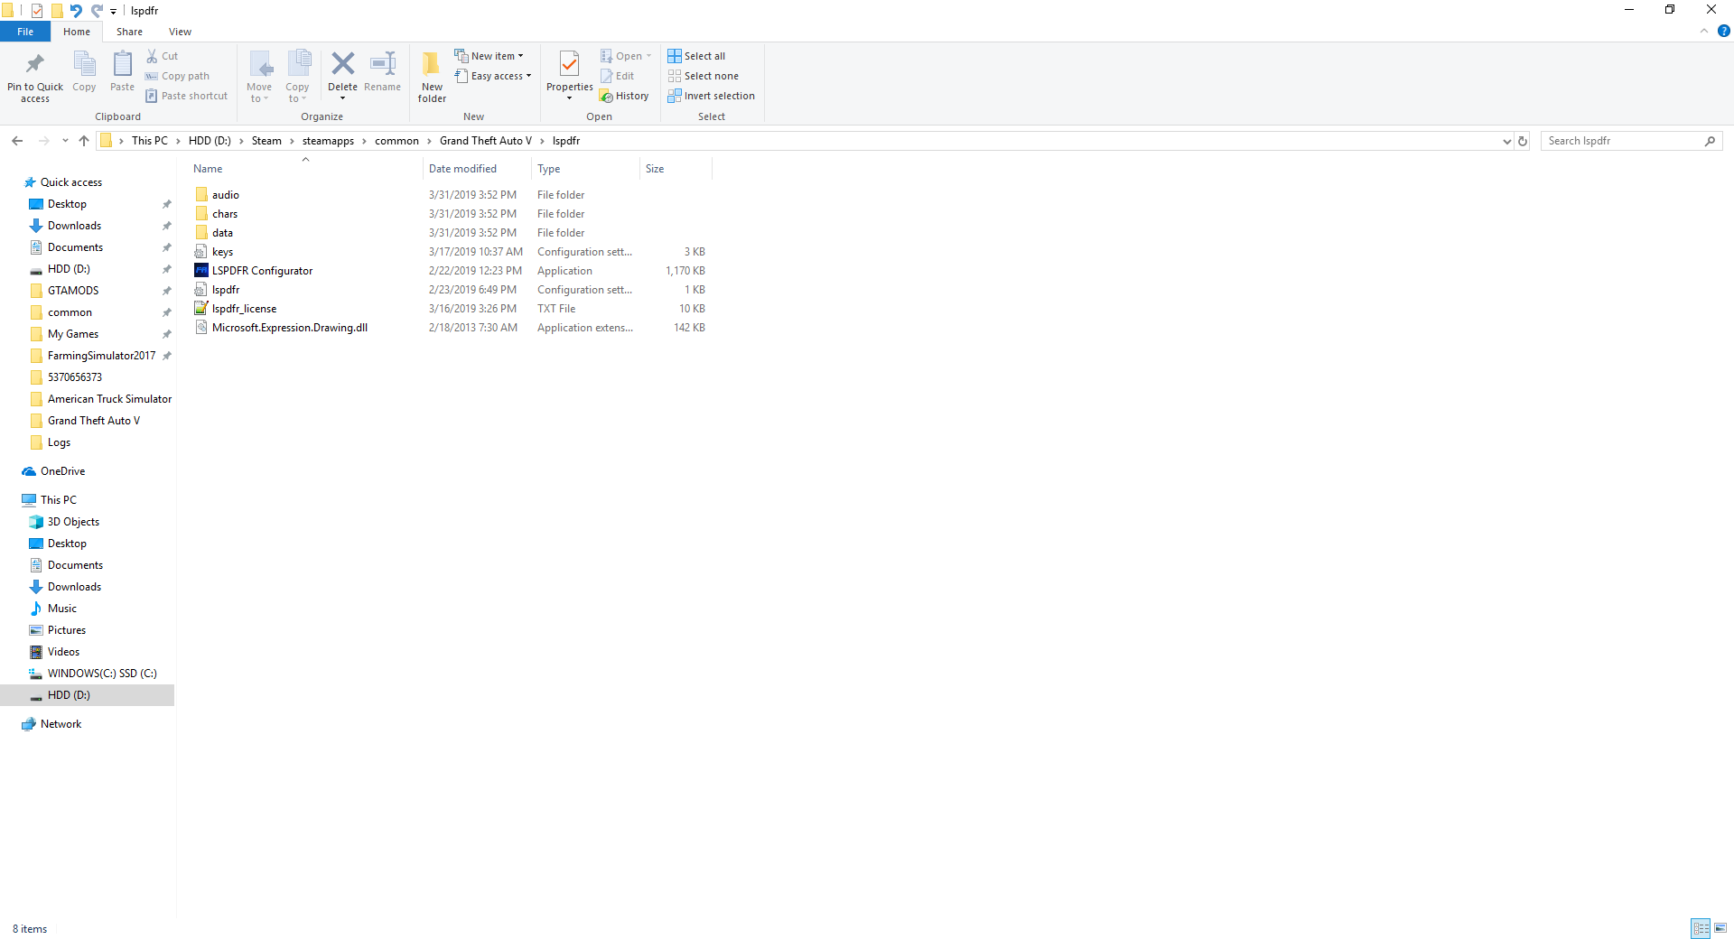1734x939 pixels.
Task: Open recent locations dropdown arrow
Action: pos(65,141)
